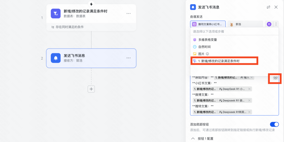
Task: Add a new step with the plus button
Action: tap(91, 89)
